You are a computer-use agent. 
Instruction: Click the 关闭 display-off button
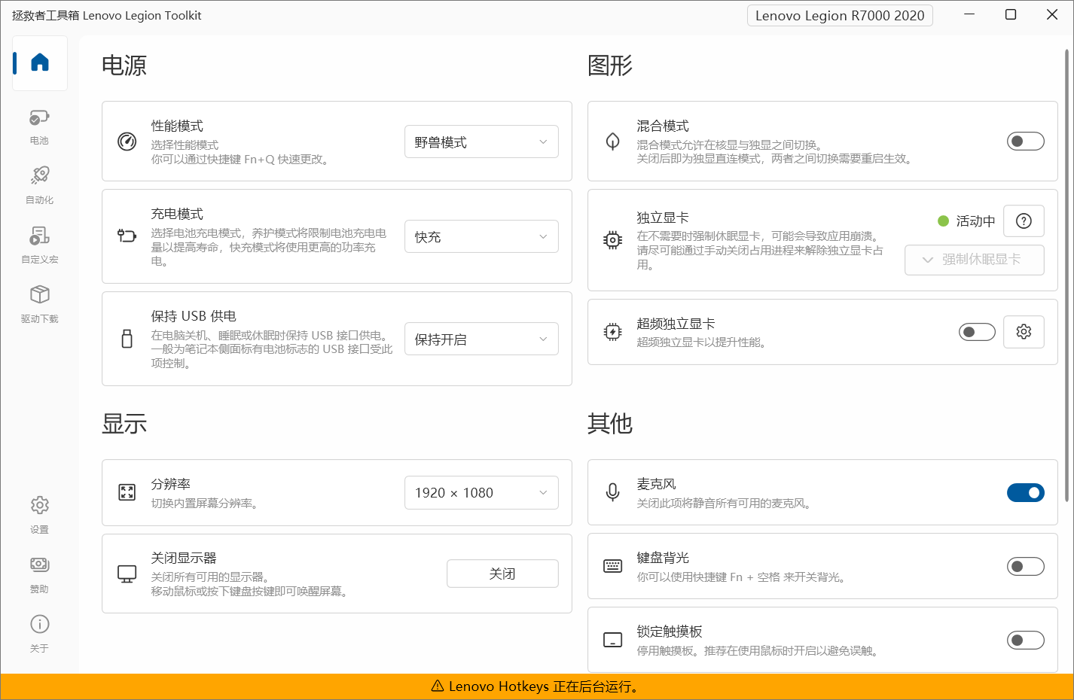[x=502, y=574]
